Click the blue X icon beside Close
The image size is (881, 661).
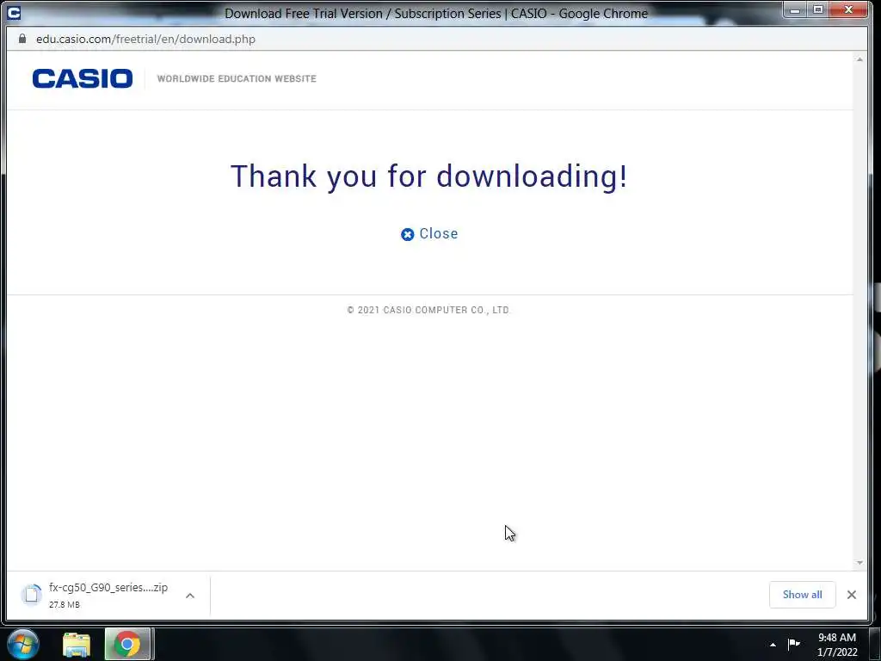pos(407,234)
